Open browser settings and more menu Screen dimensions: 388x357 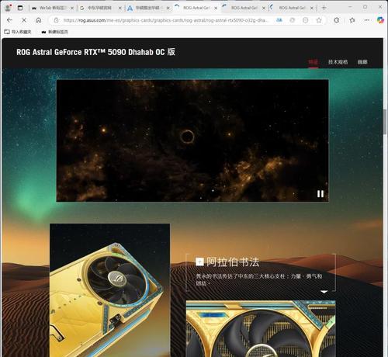tap(367, 20)
